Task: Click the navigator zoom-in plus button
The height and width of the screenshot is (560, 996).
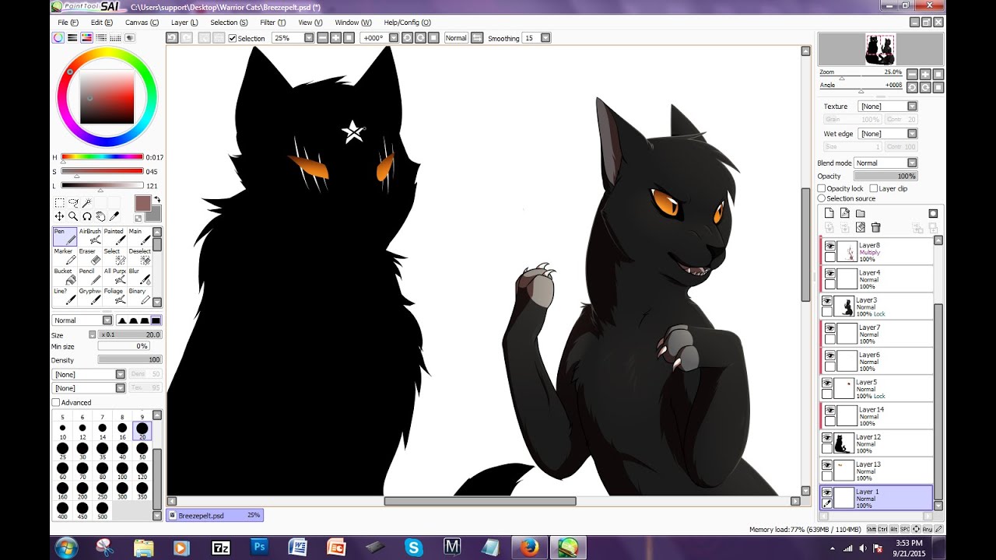Action: [x=925, y=75]
